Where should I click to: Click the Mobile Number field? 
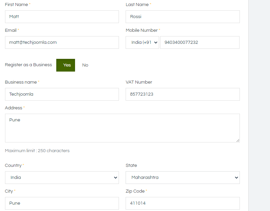(x=200, y=42)
